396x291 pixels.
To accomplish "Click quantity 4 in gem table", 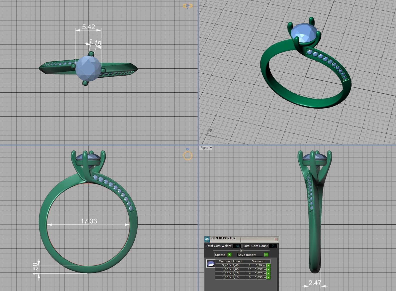I will (x=250, y=273).
